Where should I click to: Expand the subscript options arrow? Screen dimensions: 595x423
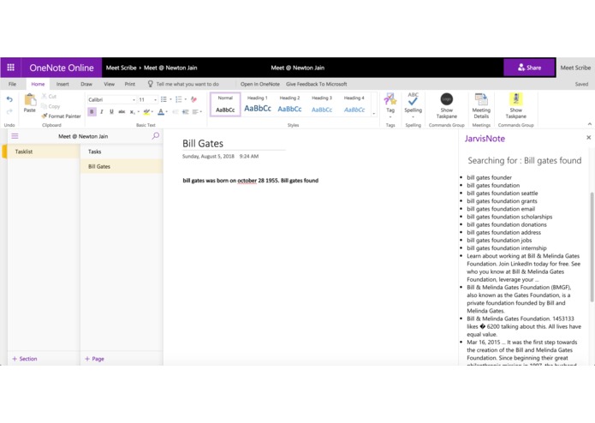[x=138, y=111]
